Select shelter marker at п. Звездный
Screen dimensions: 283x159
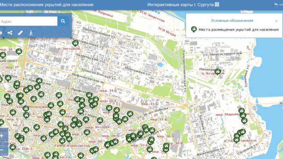76,43
